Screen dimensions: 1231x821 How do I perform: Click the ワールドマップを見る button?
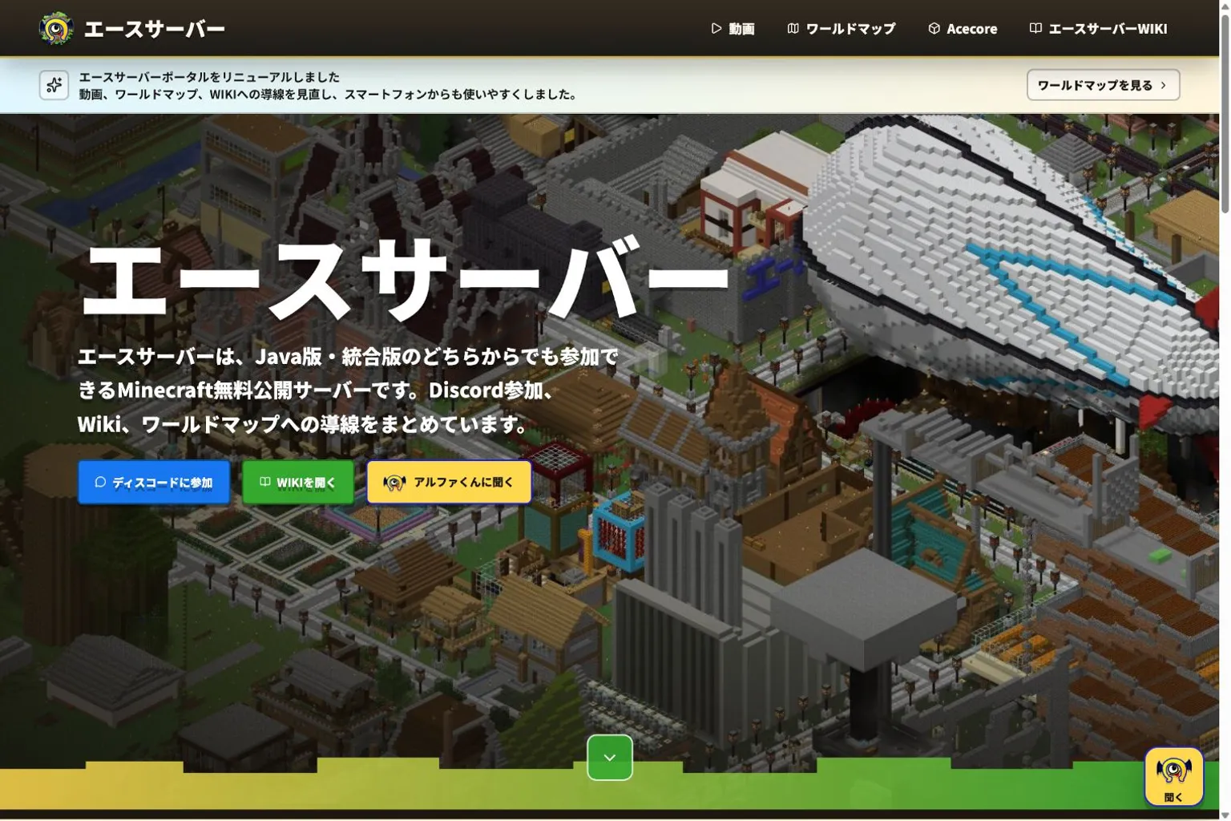(x=1103, y=85)
